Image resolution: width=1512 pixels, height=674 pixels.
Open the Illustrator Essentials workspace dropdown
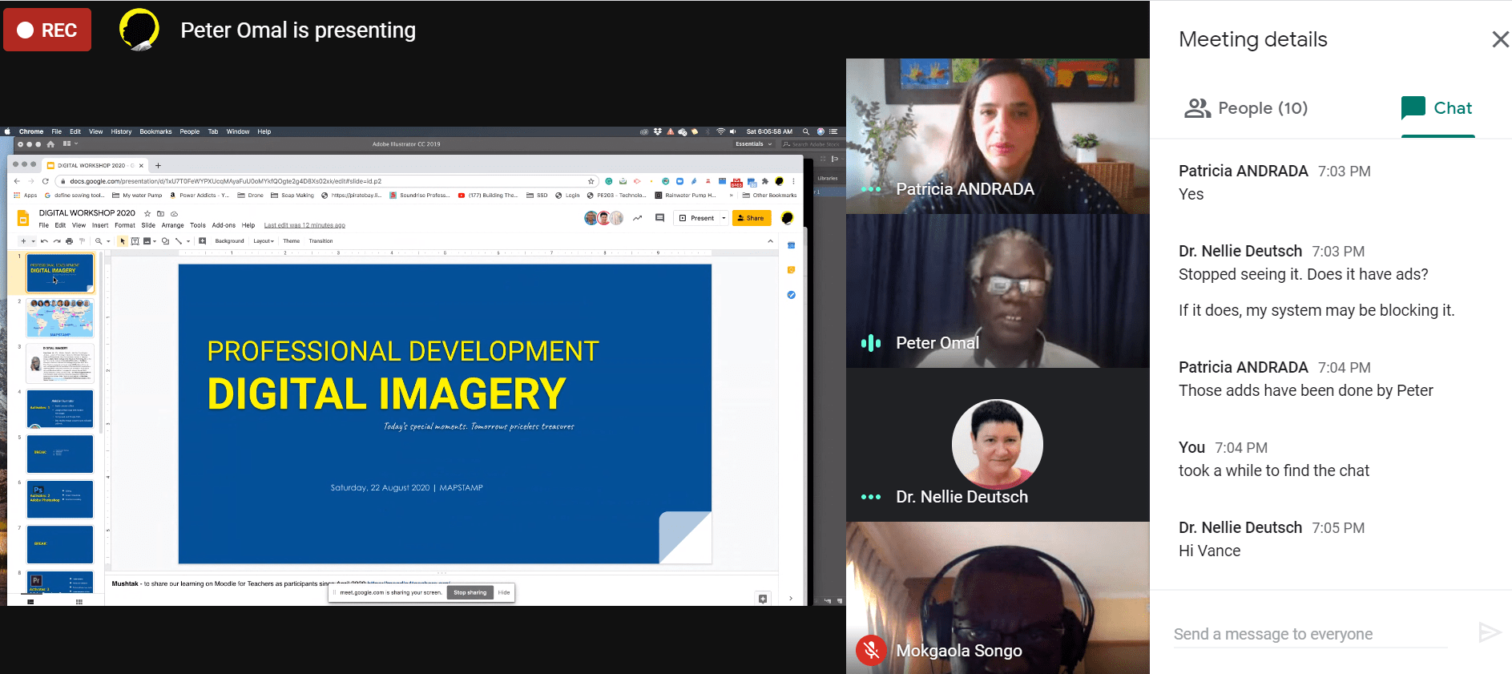753,144
